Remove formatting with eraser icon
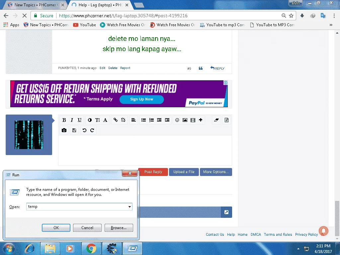340x255 pixels. (216, 120)
